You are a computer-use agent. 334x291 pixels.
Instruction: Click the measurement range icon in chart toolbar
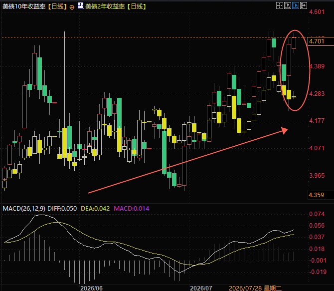point(288,5)
